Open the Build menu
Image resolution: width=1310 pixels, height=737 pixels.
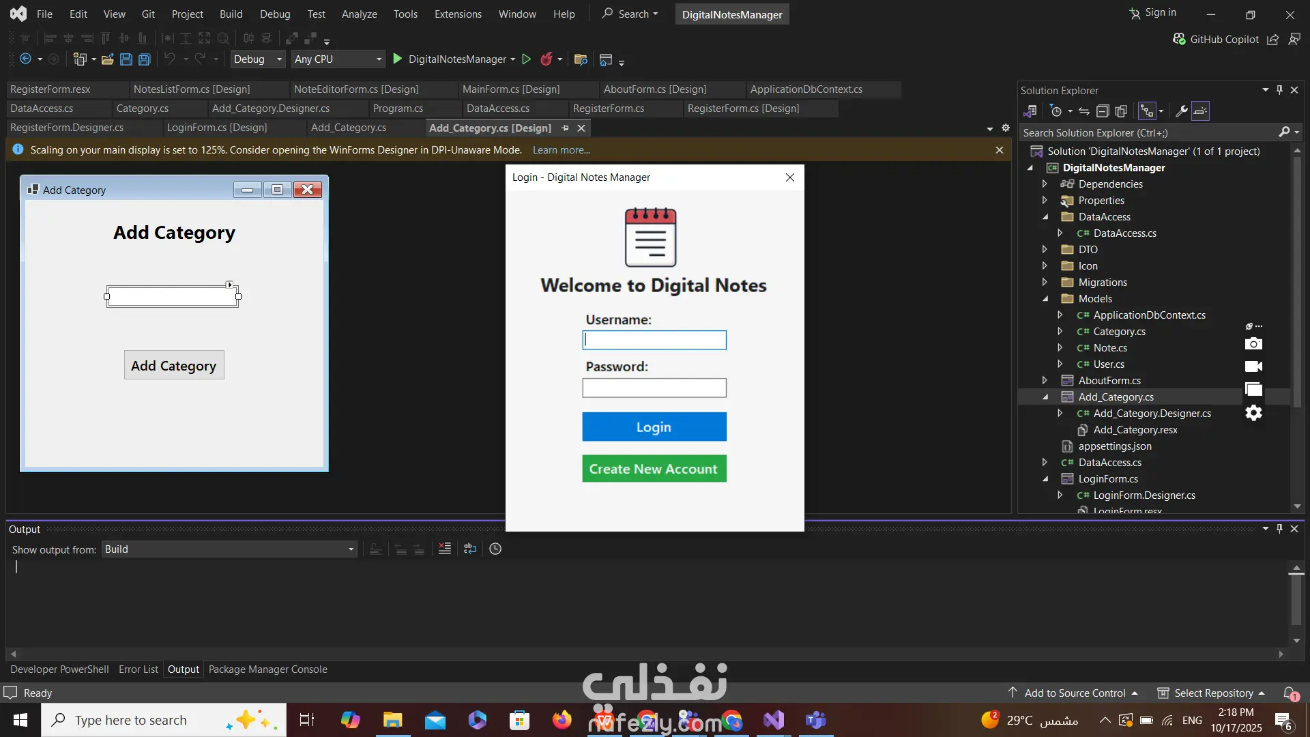231,14
